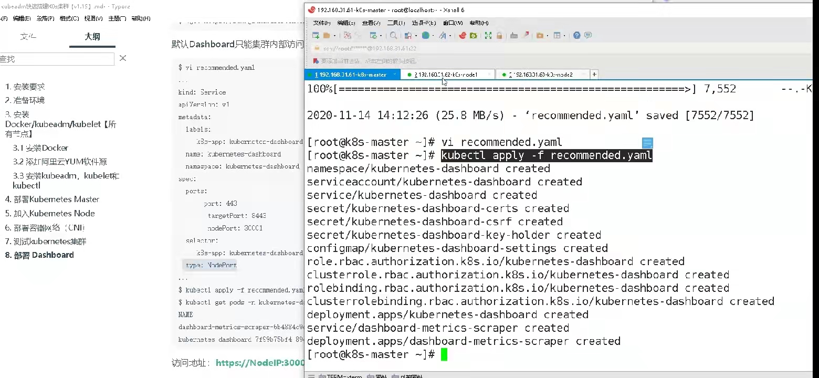Open Typora 格式(C) menu

click(x=69, y=18)
